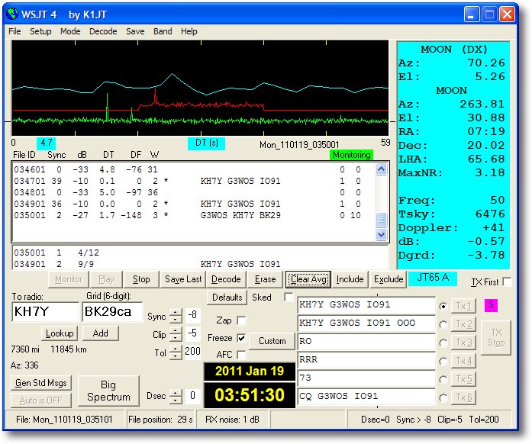Open the Big Spectrum window

pos(108,391)
